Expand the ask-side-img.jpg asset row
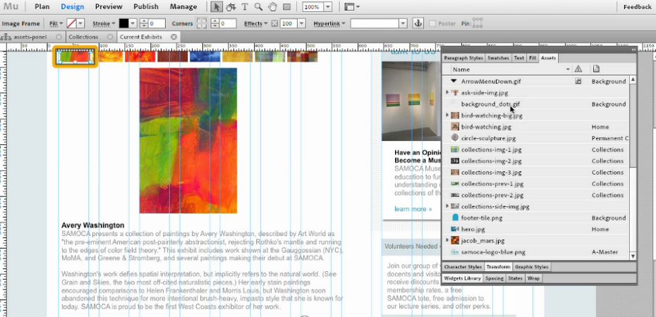The width and height of the screenshot is (656, 317). point(447,92)
